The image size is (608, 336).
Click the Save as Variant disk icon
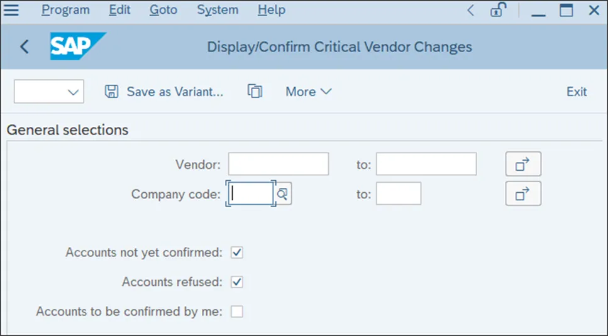pyautogui.click(x=111, y=92)
